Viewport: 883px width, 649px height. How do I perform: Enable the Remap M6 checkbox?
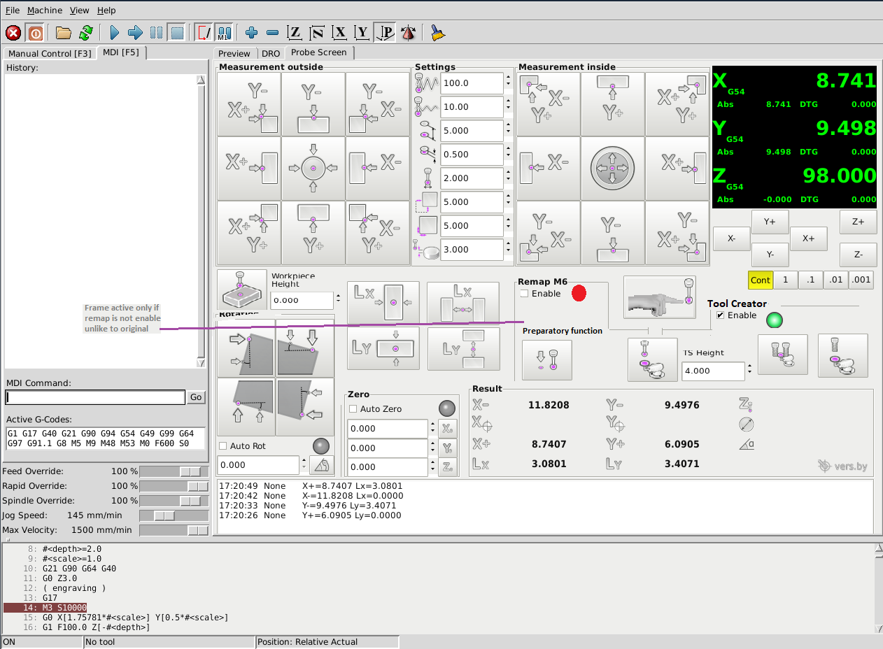(524, 294)
